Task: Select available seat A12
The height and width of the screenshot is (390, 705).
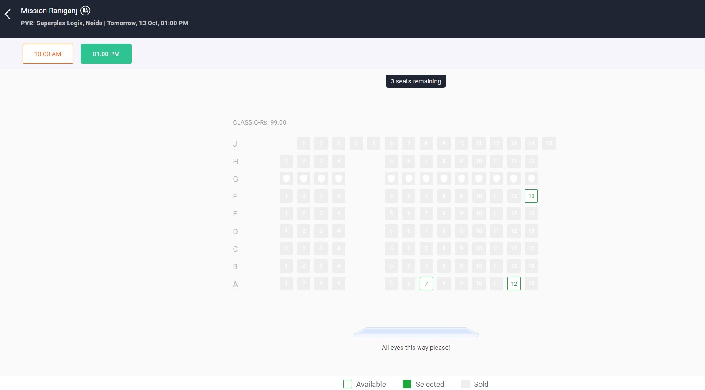Action: (x=513, y=284)
